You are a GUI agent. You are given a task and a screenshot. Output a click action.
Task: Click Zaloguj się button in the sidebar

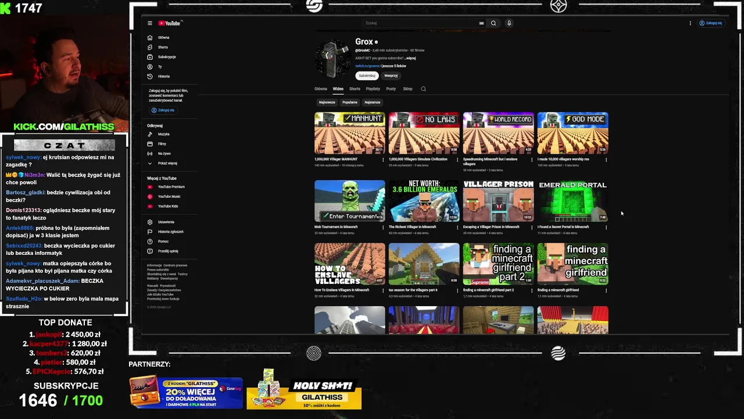coord(163,110)
